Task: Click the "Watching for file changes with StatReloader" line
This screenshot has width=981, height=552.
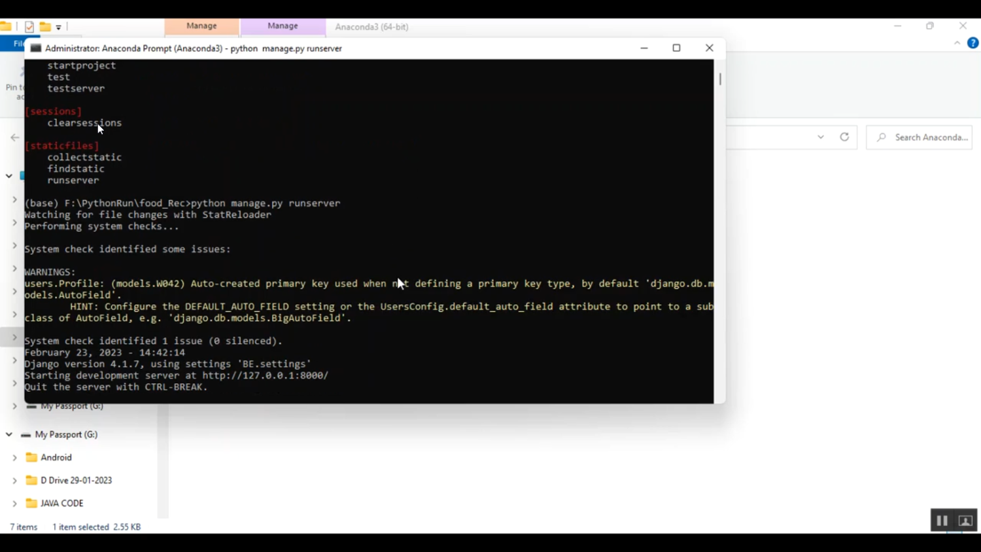Action: (148, 215)
